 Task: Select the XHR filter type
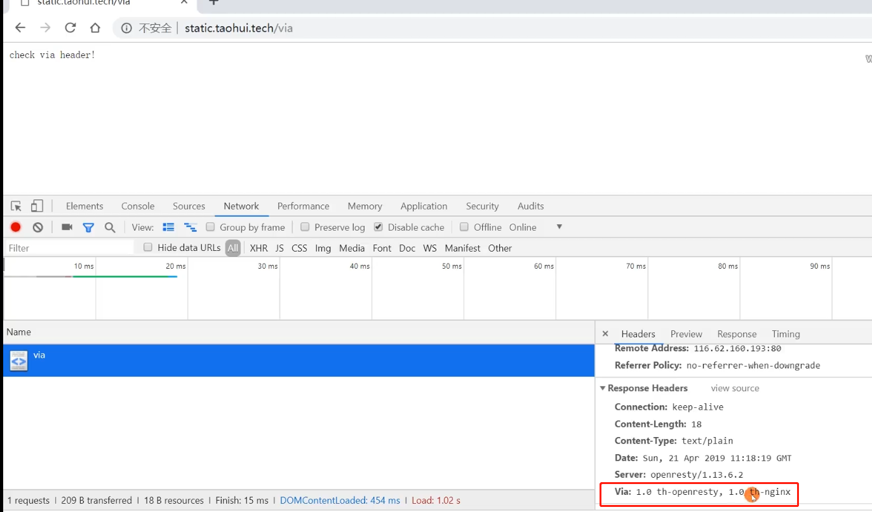point(258,248)
